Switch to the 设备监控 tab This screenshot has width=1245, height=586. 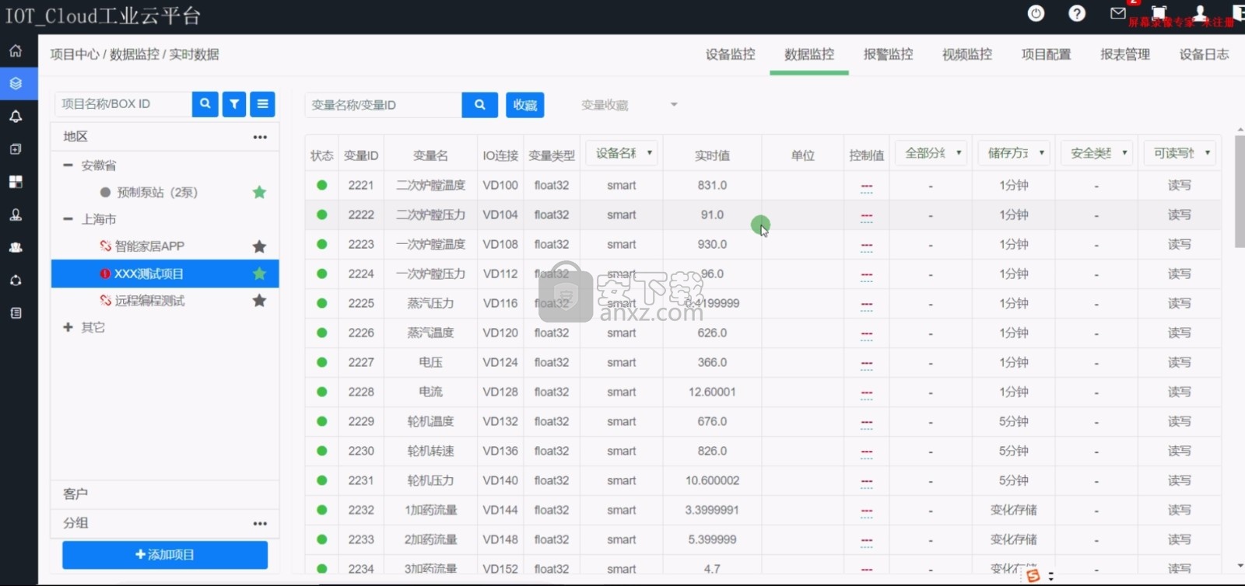[730, 54]
